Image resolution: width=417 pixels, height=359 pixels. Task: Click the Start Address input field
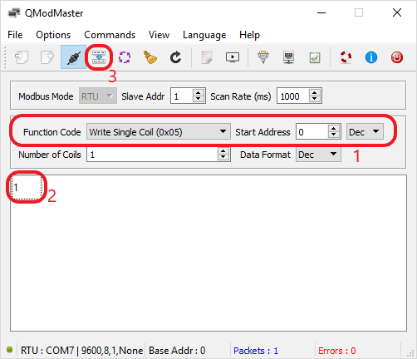(312, 132)
